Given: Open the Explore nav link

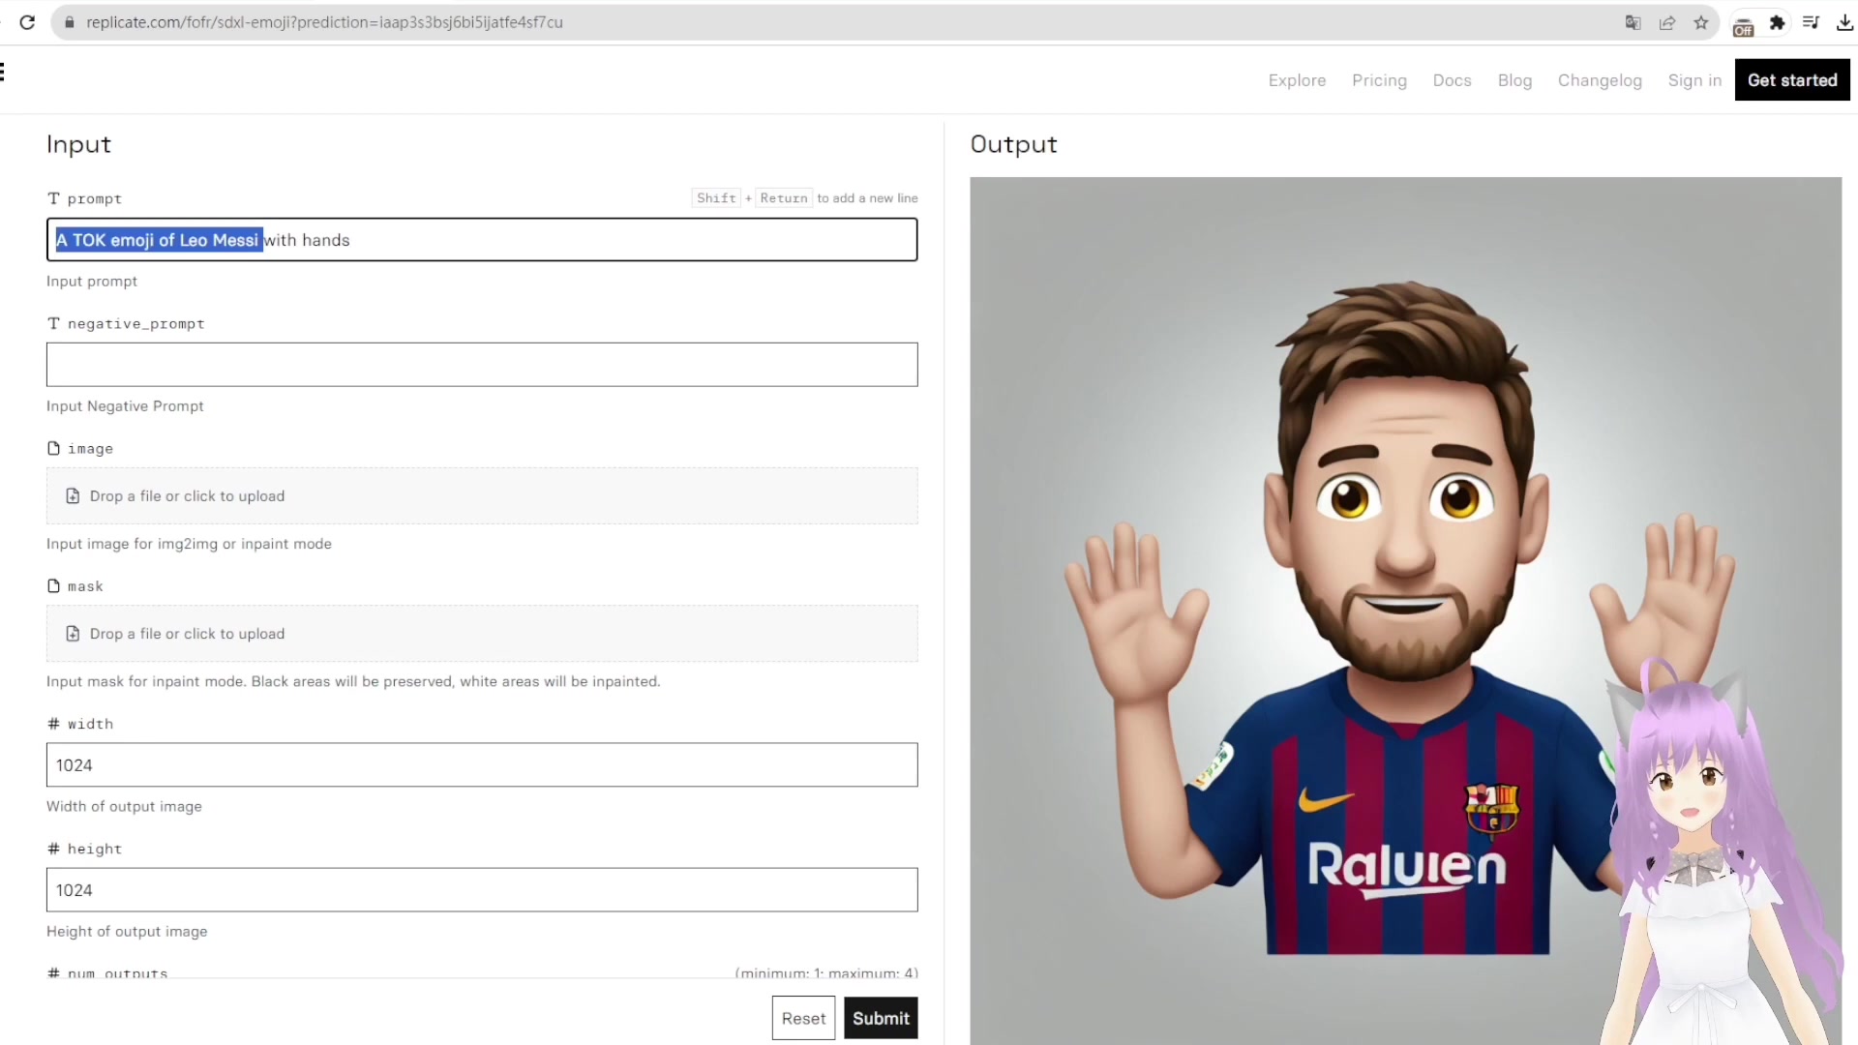Looking at the screenshot, I should pyautogui.click(x=1297, y=80).
